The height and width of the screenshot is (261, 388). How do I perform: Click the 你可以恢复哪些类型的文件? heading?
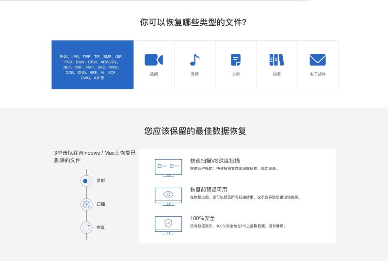[x=193, y=22]
